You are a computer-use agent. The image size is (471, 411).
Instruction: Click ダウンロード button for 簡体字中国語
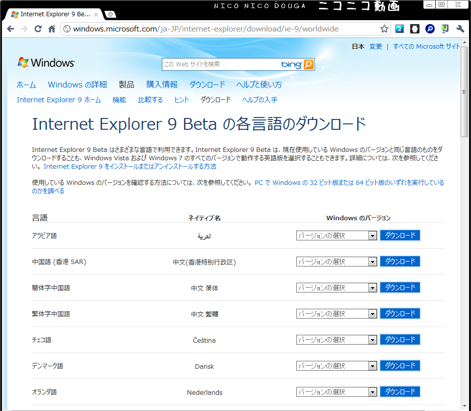[x=400, y=287]
